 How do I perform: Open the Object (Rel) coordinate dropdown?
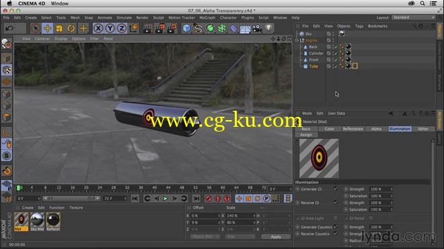click(x=205, y=237)
